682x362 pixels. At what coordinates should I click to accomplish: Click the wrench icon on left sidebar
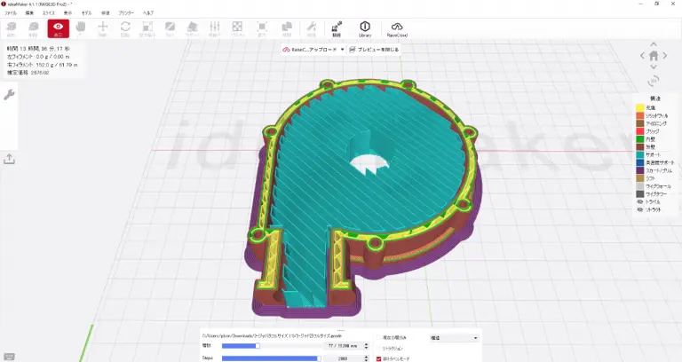(x=10, y=94)
